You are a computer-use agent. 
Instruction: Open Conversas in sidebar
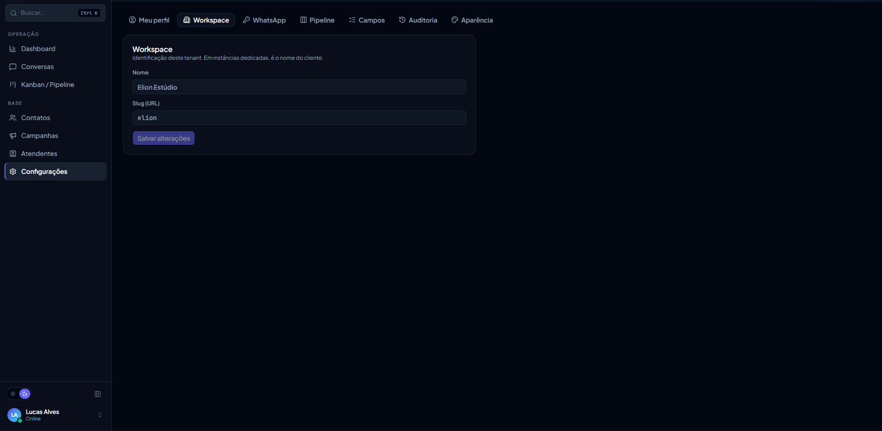[56, 67]
